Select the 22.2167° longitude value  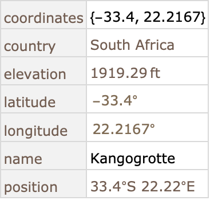[124, 129]
